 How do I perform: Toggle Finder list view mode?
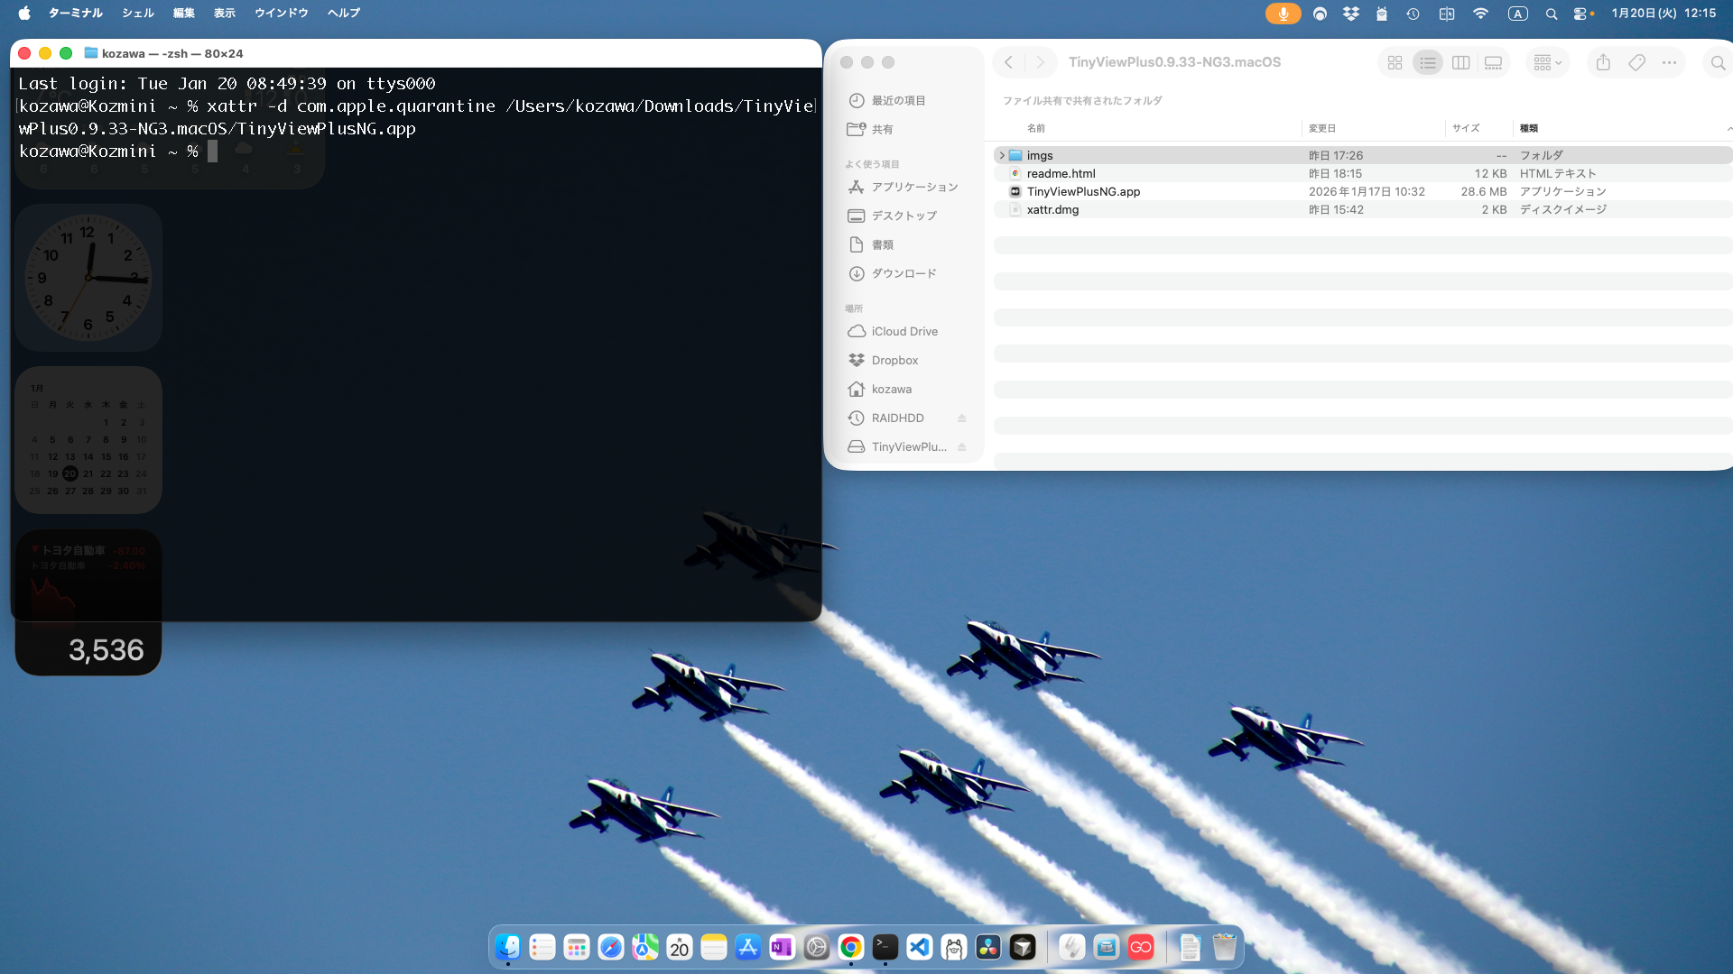pyautogui.click(x=1427, y=63)
